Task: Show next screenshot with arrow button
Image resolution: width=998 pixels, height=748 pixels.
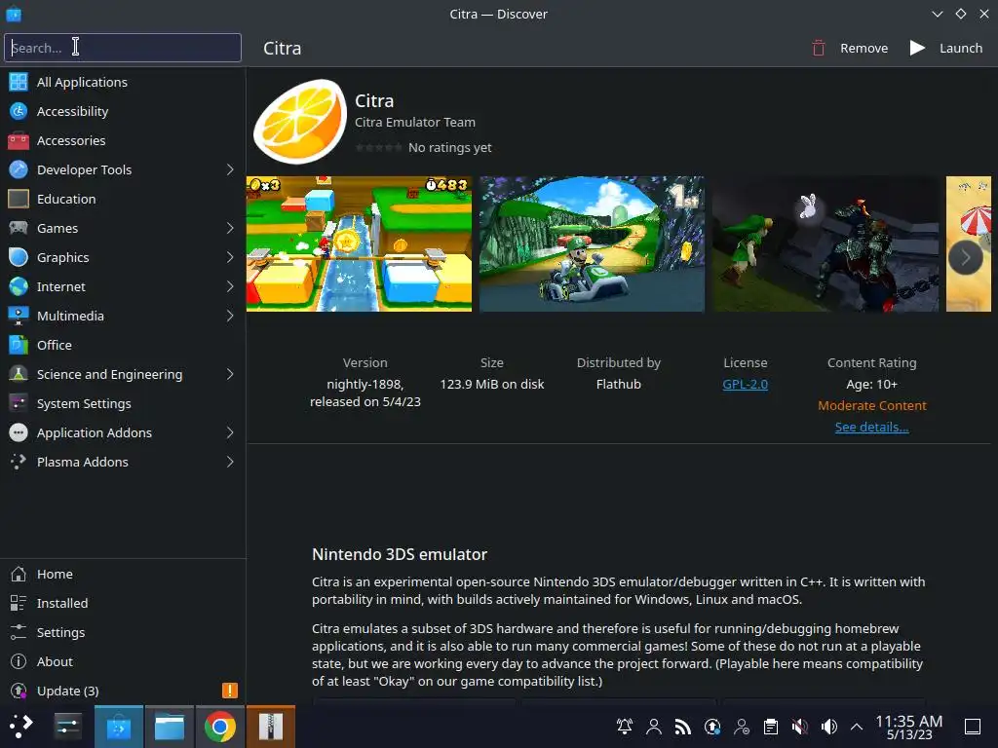Action: click(966, 257)
